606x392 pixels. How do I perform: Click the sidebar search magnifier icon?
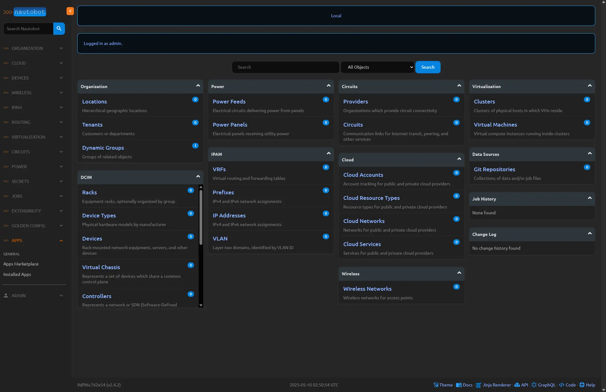(x=59, y=29)
